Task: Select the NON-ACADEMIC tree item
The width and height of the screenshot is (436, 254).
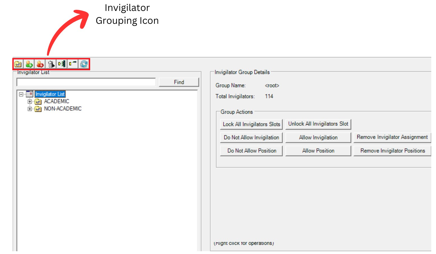Action: point(63,109)
